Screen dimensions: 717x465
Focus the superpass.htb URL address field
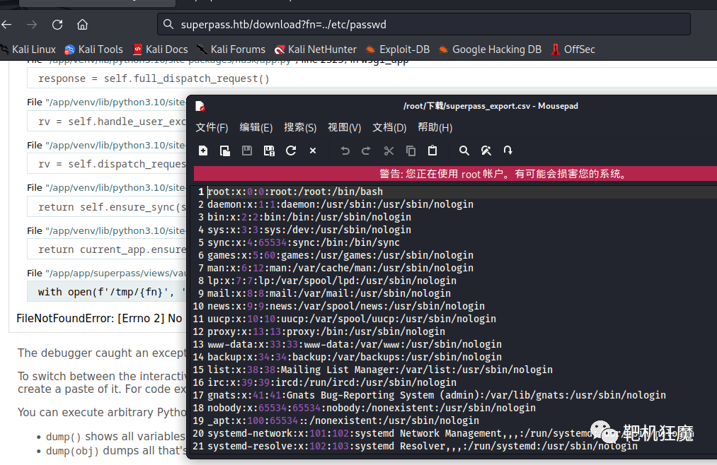[424, 24]
